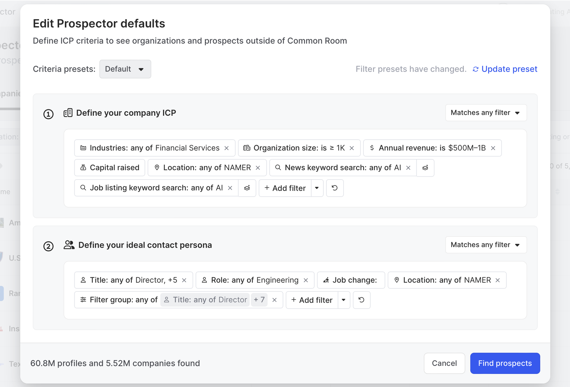The width and height of the screenshot is (570, 387).
Task: Open the Criteria presets Default dropdown
Action: (x=125, y=69)
